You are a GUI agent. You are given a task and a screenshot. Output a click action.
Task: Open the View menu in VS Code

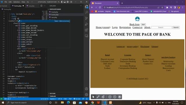23,2
